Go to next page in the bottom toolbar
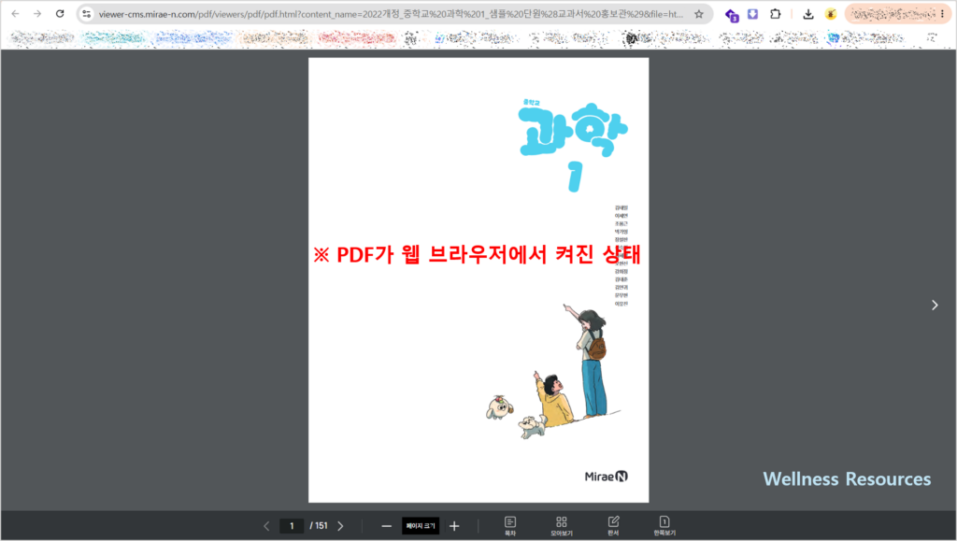 pos(340,526)
